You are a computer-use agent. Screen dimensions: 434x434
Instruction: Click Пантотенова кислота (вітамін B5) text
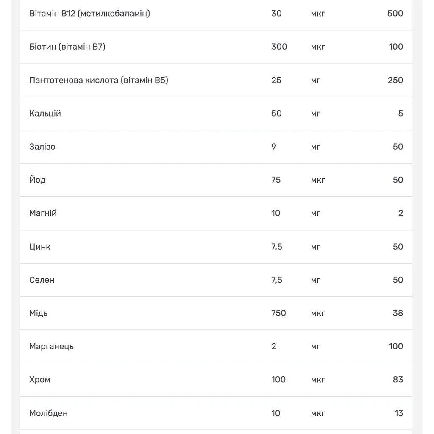tap(99, 80)
